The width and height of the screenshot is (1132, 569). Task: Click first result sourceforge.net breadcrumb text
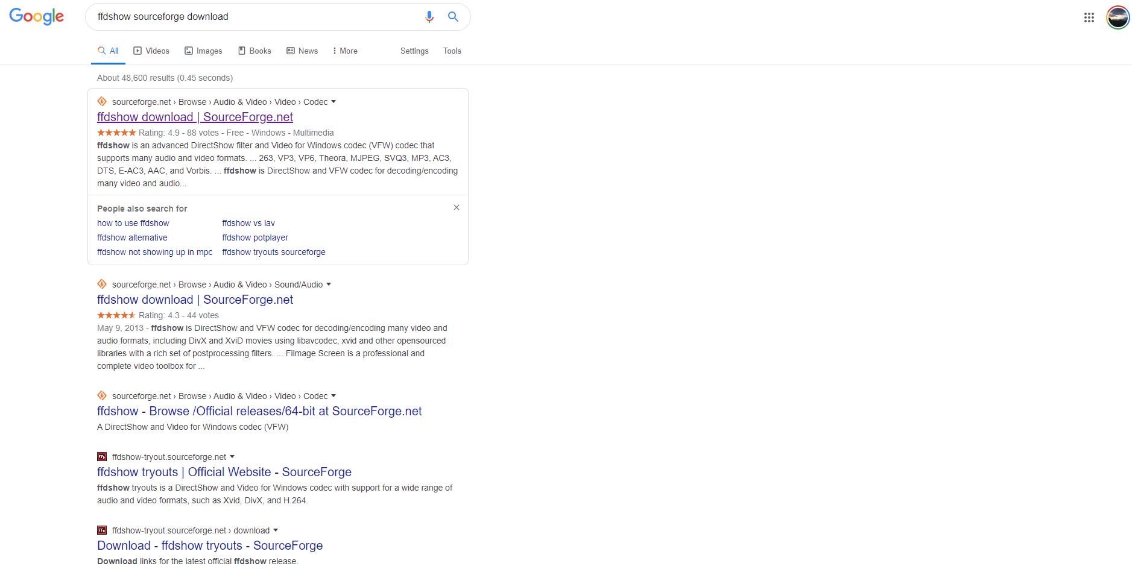220,102
